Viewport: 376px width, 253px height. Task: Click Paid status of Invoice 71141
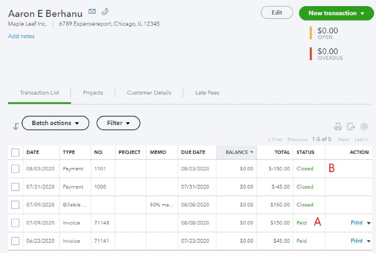click(x=301, y=241)
